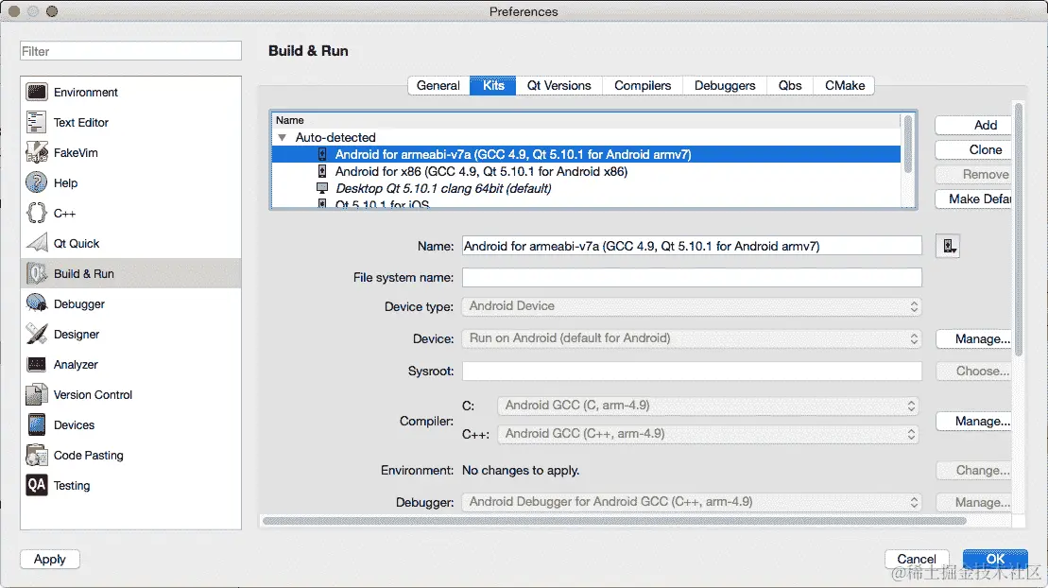The image size is (1048, 588).
Task: Open the Testing QA icon
Action: [x=36, y=485]
